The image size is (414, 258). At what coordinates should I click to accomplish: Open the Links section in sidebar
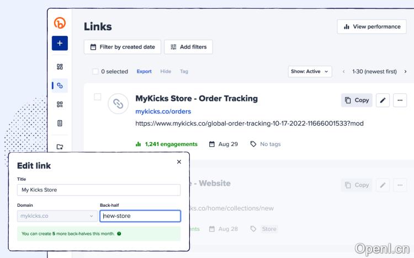pyautogui.click(x=60, y=85)
